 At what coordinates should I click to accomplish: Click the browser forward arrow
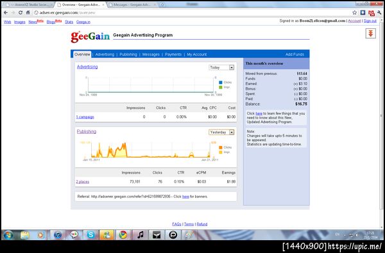[13, 13]
